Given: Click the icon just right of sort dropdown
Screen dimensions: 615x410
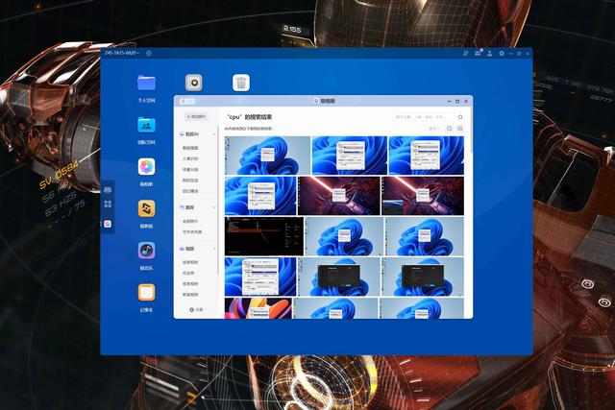Looking at the screenshot, I should point(450,128).
